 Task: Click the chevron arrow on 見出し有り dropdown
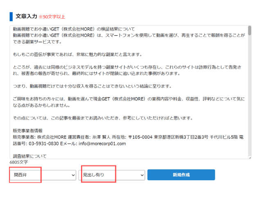pyautogui.click(x=142, y=175)
